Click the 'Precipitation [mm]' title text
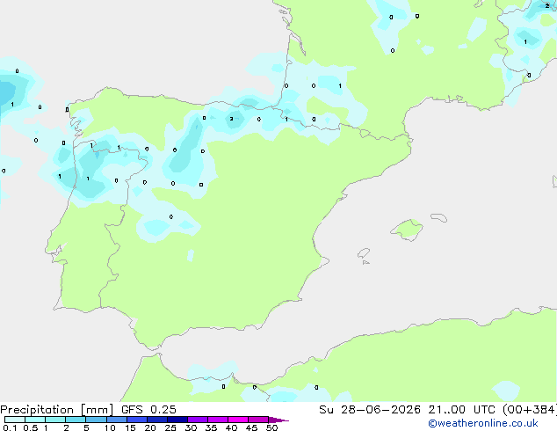The image size is (557, 431). (57, 410)
